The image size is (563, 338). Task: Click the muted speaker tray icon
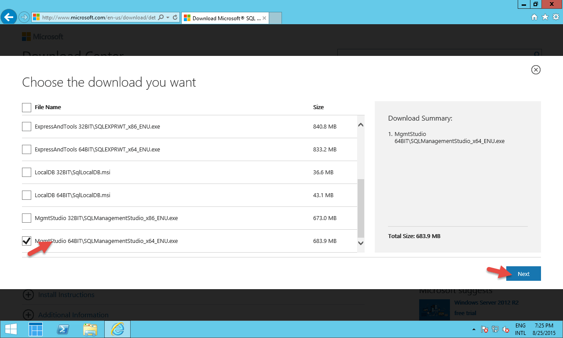pos(506,329)
